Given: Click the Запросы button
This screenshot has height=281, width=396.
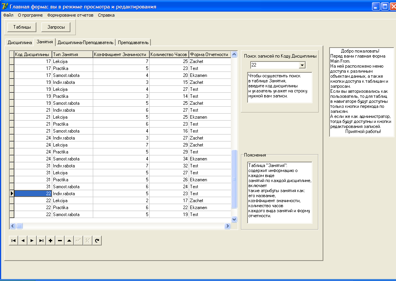Looking at the screenshot, I should point(56,27).
